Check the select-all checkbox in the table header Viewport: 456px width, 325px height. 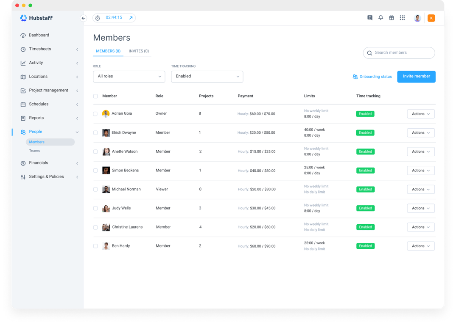(95, 96)
